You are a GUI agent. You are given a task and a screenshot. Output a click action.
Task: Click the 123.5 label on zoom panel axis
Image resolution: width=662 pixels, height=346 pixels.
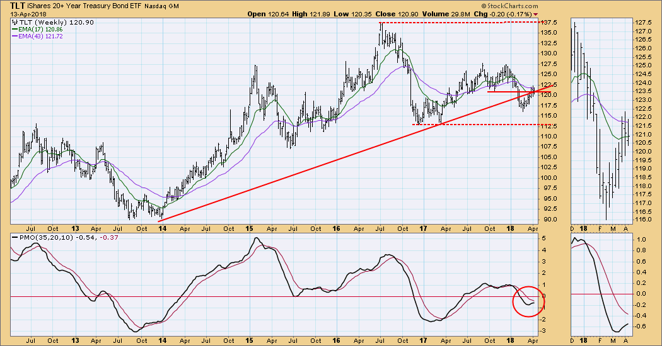click(x=644, y=91)
